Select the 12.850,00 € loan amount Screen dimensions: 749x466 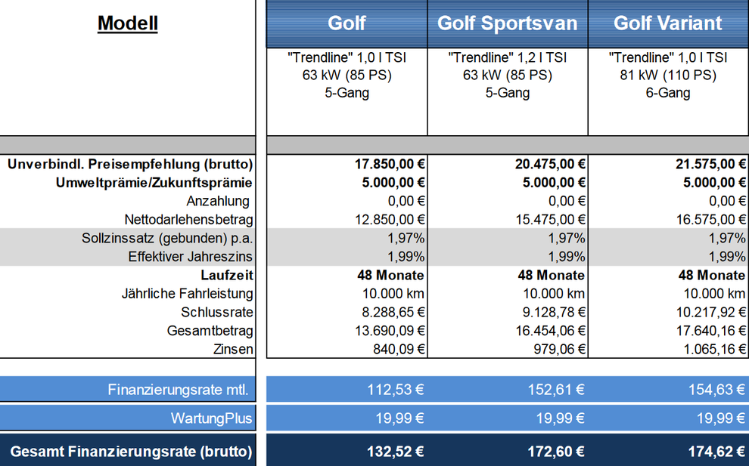point(390,220)
